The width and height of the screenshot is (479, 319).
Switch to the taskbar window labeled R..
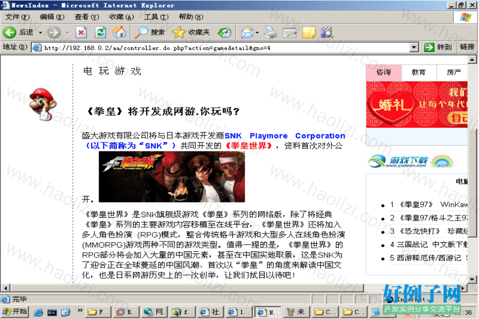(126, 312)
